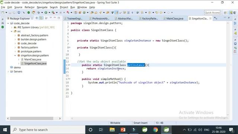238x134 pixels.
Task: Click the Debug bug toolbar icon
Action: click(39, 13)
